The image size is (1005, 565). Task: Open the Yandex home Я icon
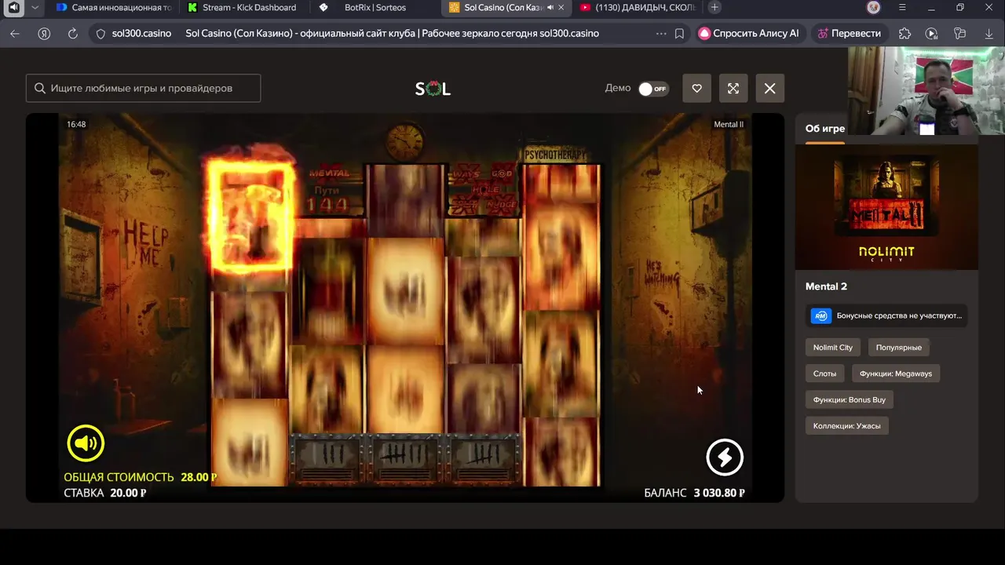point(45,34)
